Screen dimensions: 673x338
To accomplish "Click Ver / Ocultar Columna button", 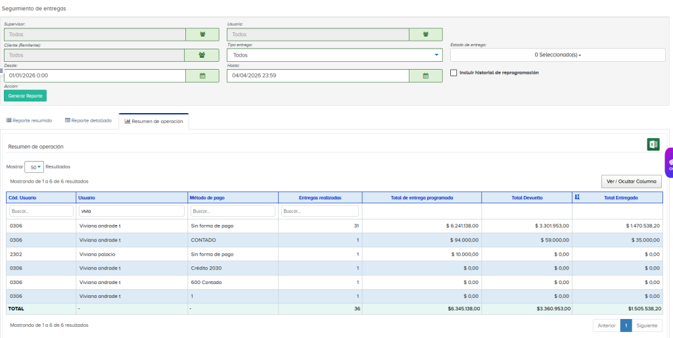I will point(632,181).
